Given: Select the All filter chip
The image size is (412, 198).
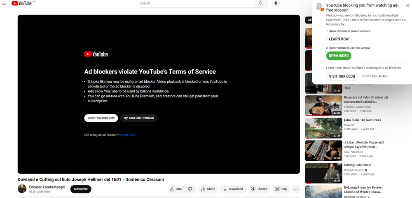Looking at the screenshot, I should (309, 20).
